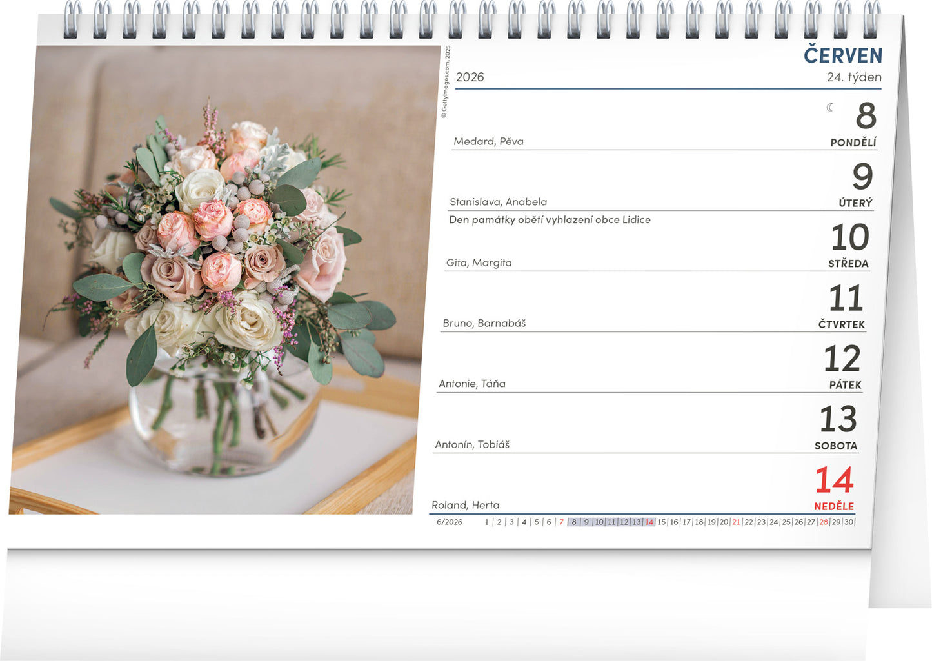Select Stanislava, Anabela name day text
Screen dimensions: 932x661
(x=498, y=202)
